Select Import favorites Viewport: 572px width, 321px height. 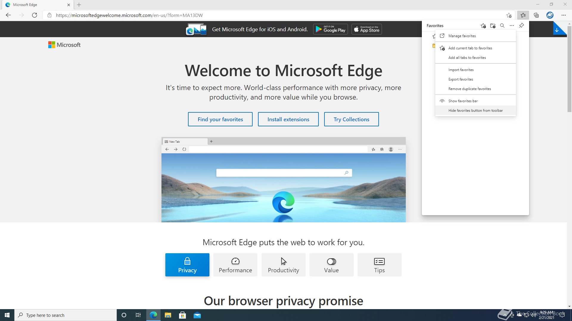point(475,70)
